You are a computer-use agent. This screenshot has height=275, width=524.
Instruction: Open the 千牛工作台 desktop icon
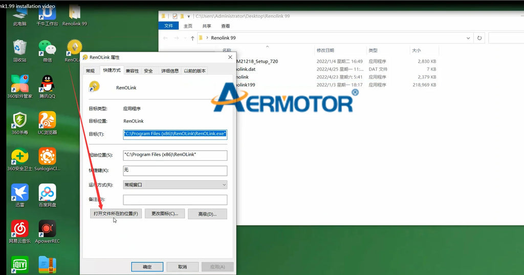point(47,17)
